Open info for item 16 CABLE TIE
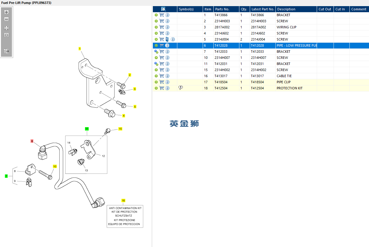Image resolution: width=369 pixels, height=247 pixels. pos(167,76)
